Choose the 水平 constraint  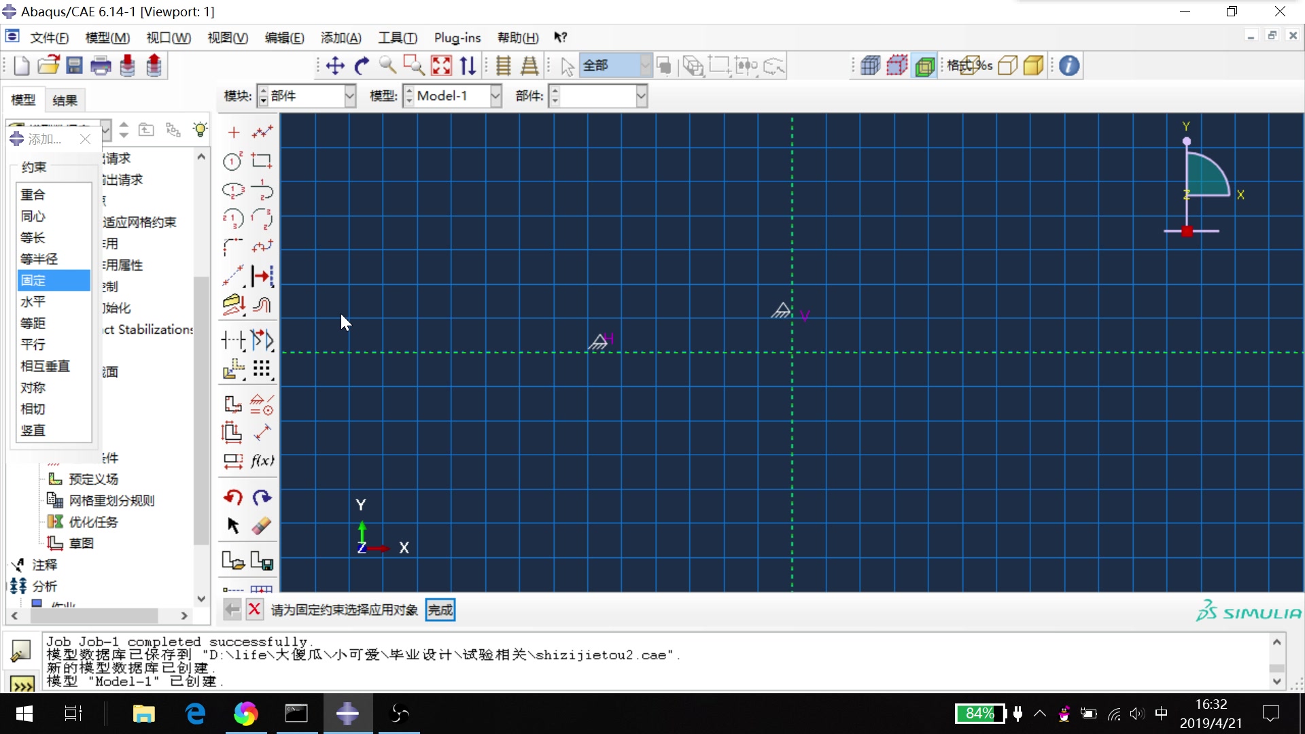point(54,302)
